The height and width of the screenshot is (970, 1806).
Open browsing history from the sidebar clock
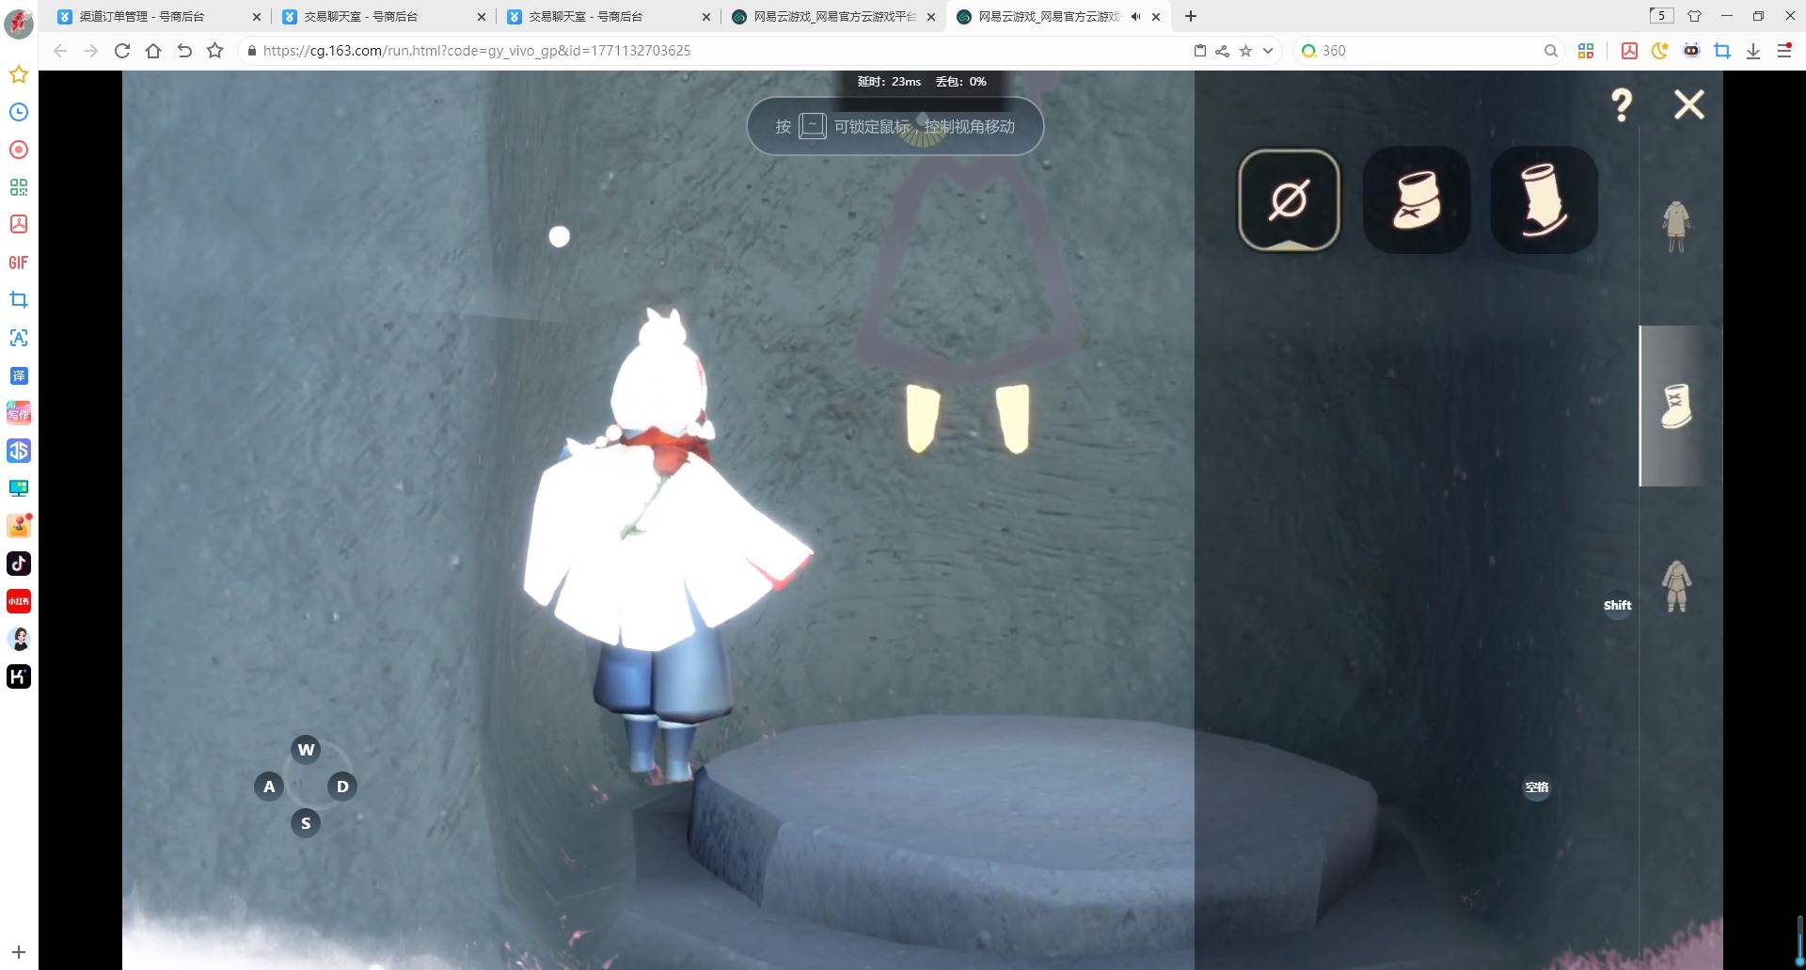(x=19, y=112)
